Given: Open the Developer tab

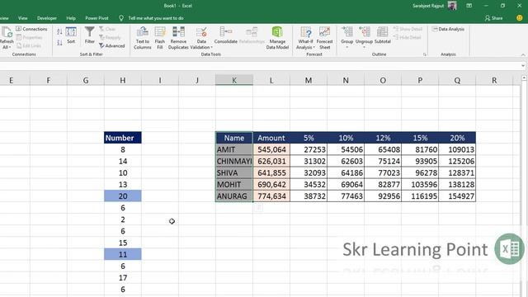Looking at the screenshot, I should [47, 18].
